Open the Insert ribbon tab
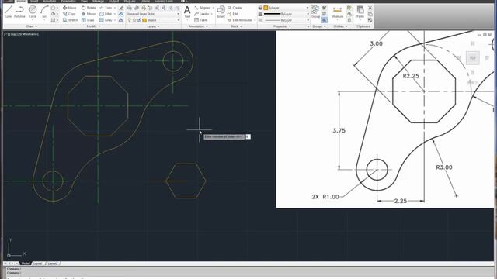The width and height of the screenshot is (497, 279). 34,2
